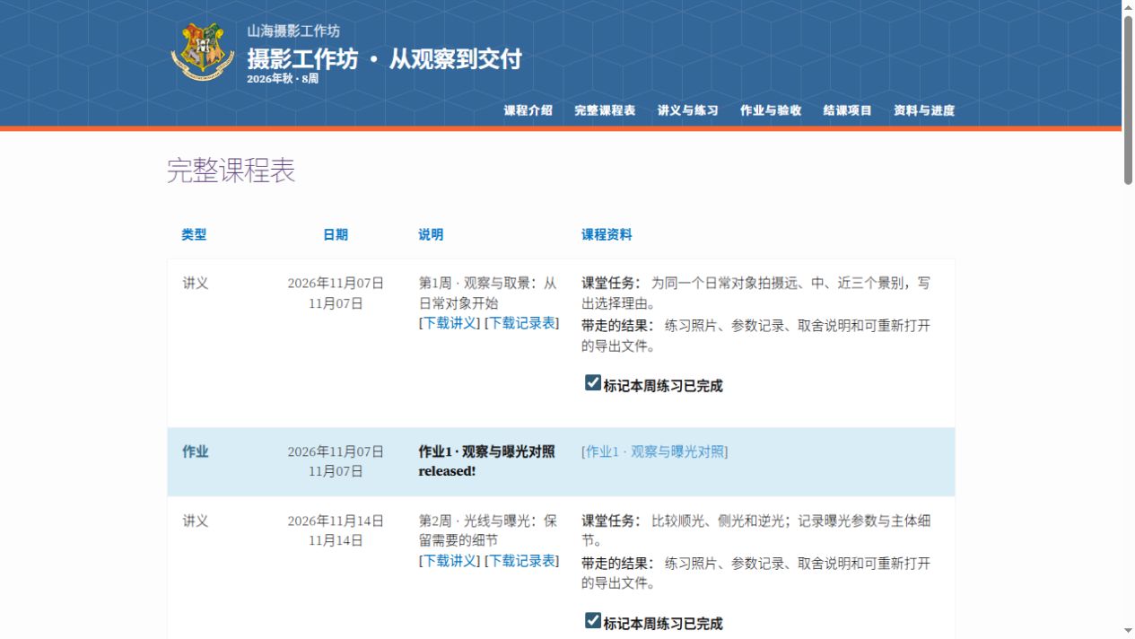The width and height of the screenshot is (1135, 639).
Task: Click 山海摄影工作坊 header text
Action: pyautogui.click(x=293, y=31)
